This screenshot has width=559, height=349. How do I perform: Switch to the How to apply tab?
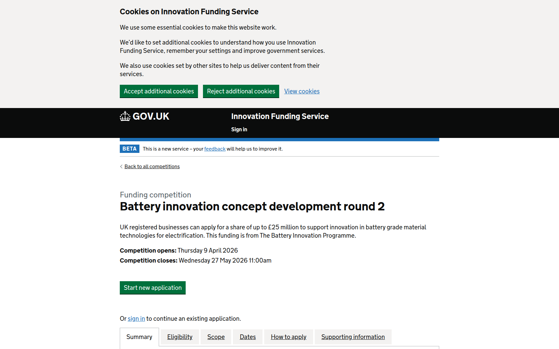288,337
